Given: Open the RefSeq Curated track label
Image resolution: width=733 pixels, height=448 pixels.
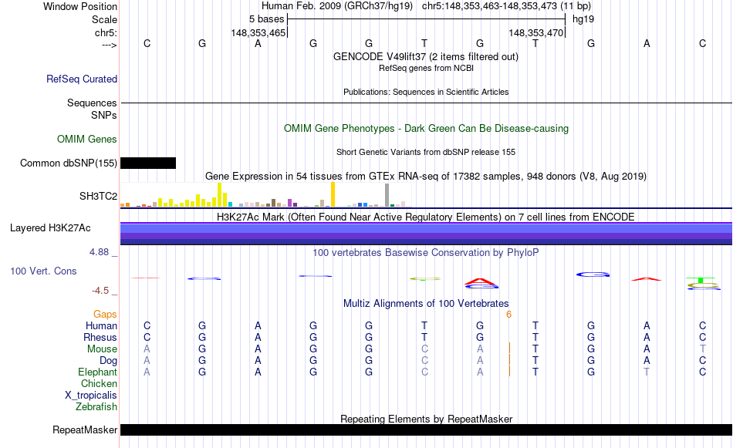Looking at the screenshot, I should (x=81, y=79).
